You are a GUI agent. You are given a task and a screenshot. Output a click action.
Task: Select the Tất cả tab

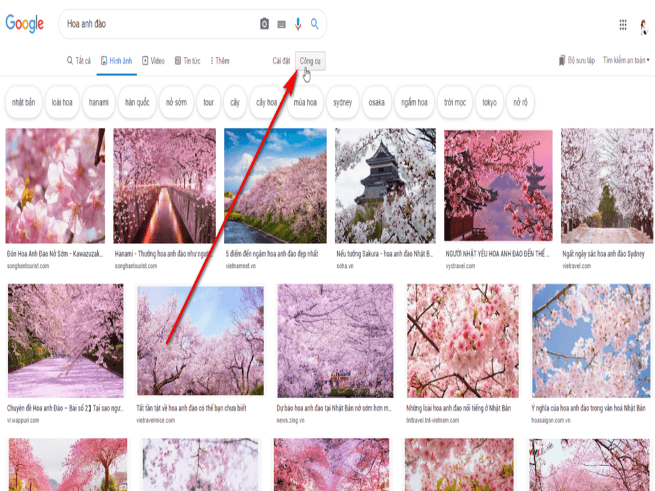click(79, 61)
